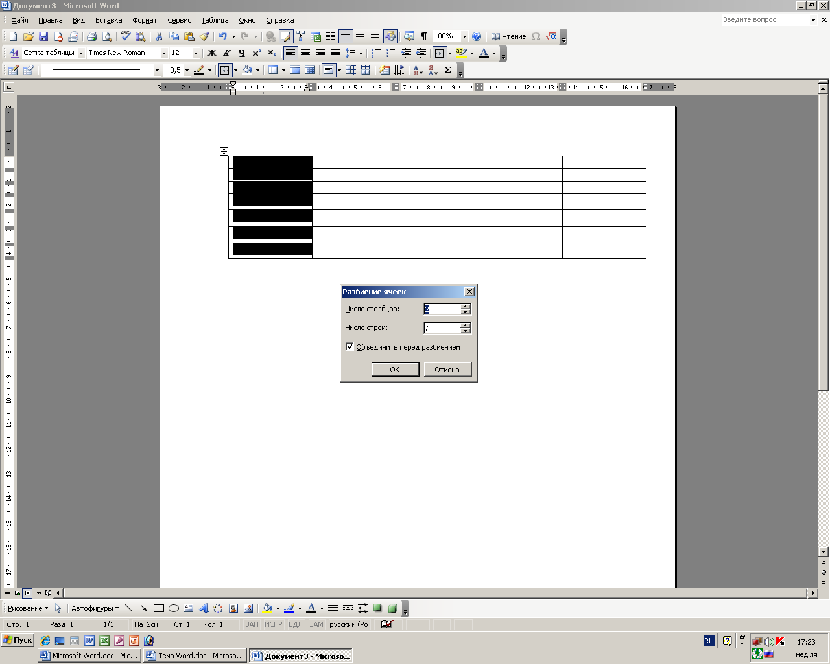Select the Format Painter brush
830x664 pixels.
pos(204,36)
